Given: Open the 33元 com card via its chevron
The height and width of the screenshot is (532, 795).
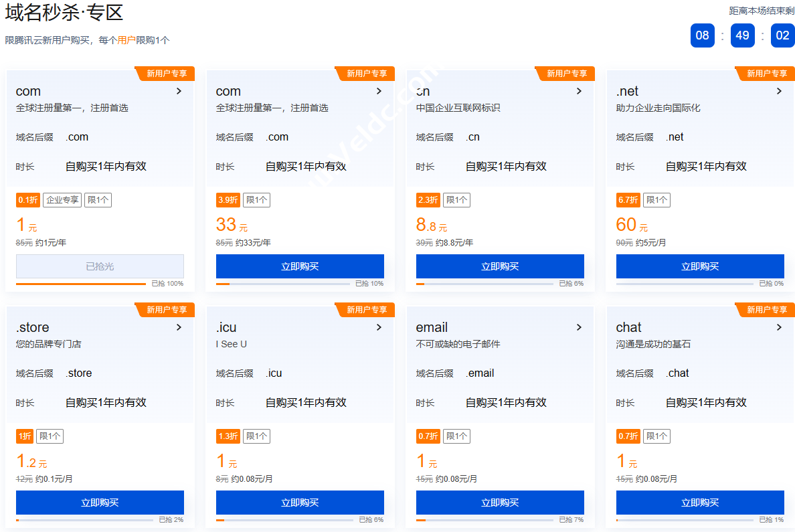Looking at the screenshot, I should pos(379,91).
